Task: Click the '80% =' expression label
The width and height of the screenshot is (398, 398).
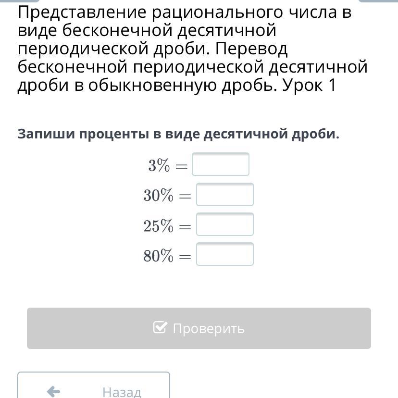Action: tap(168, 256)
